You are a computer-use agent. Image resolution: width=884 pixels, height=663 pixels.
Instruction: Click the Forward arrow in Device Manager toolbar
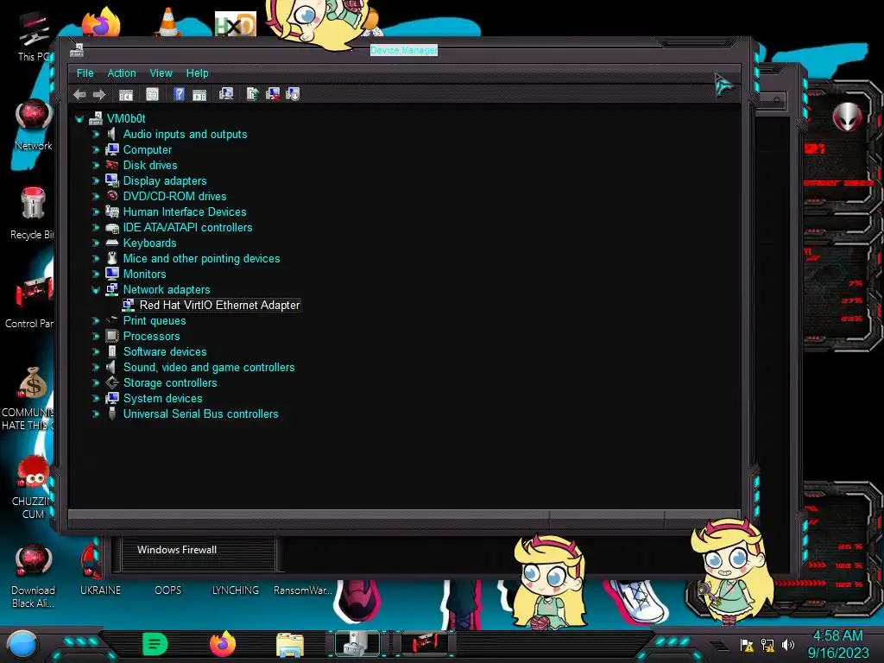[x=99, y=95]
